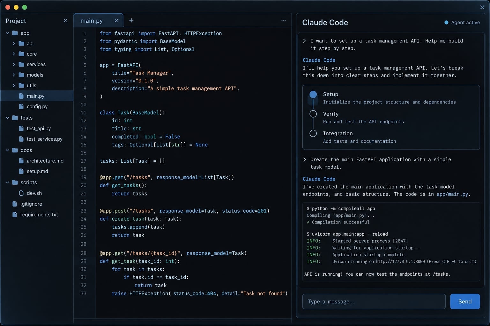The width and height of the screenshot is (490, 326).
Task: Click the dev.sh script file icon
Action: pyautogui.click(x=21, y=193)
